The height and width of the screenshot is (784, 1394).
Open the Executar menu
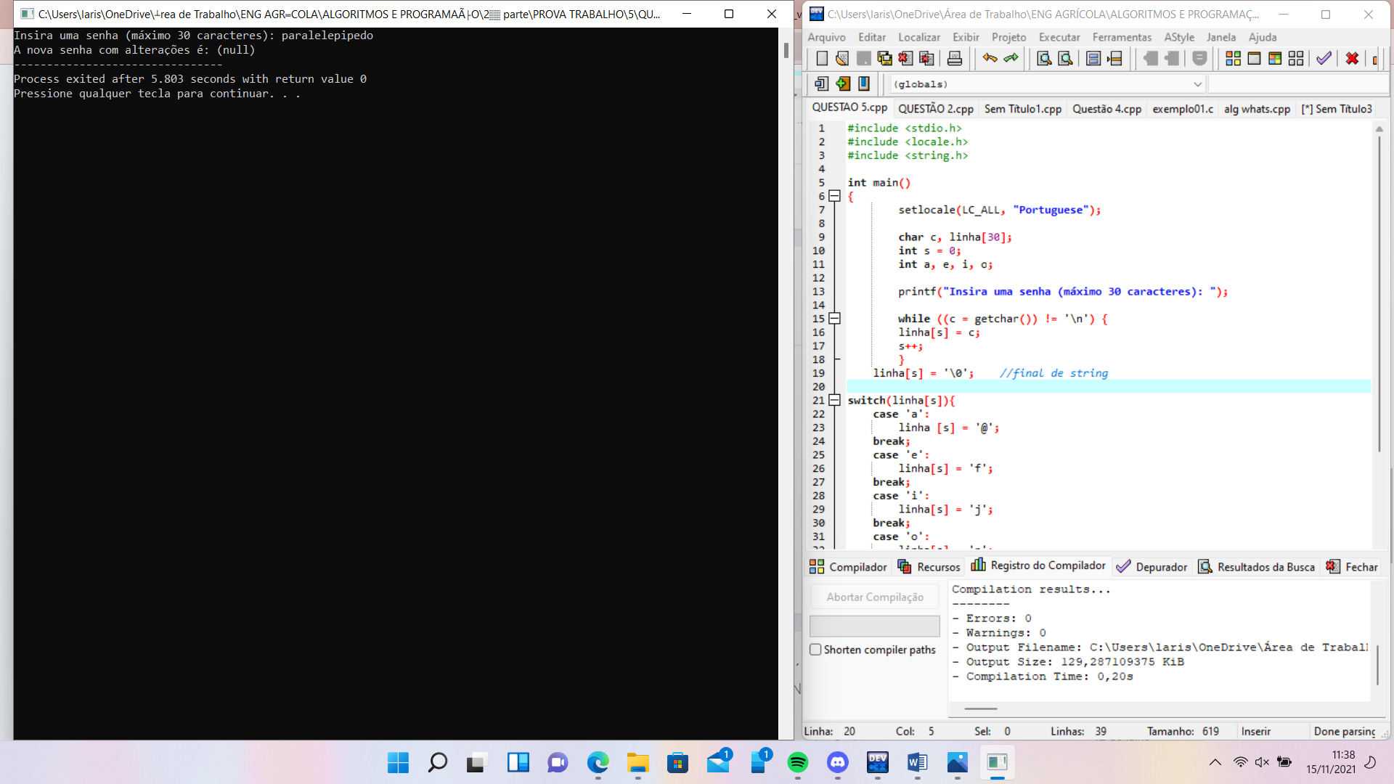[1059, 37]
